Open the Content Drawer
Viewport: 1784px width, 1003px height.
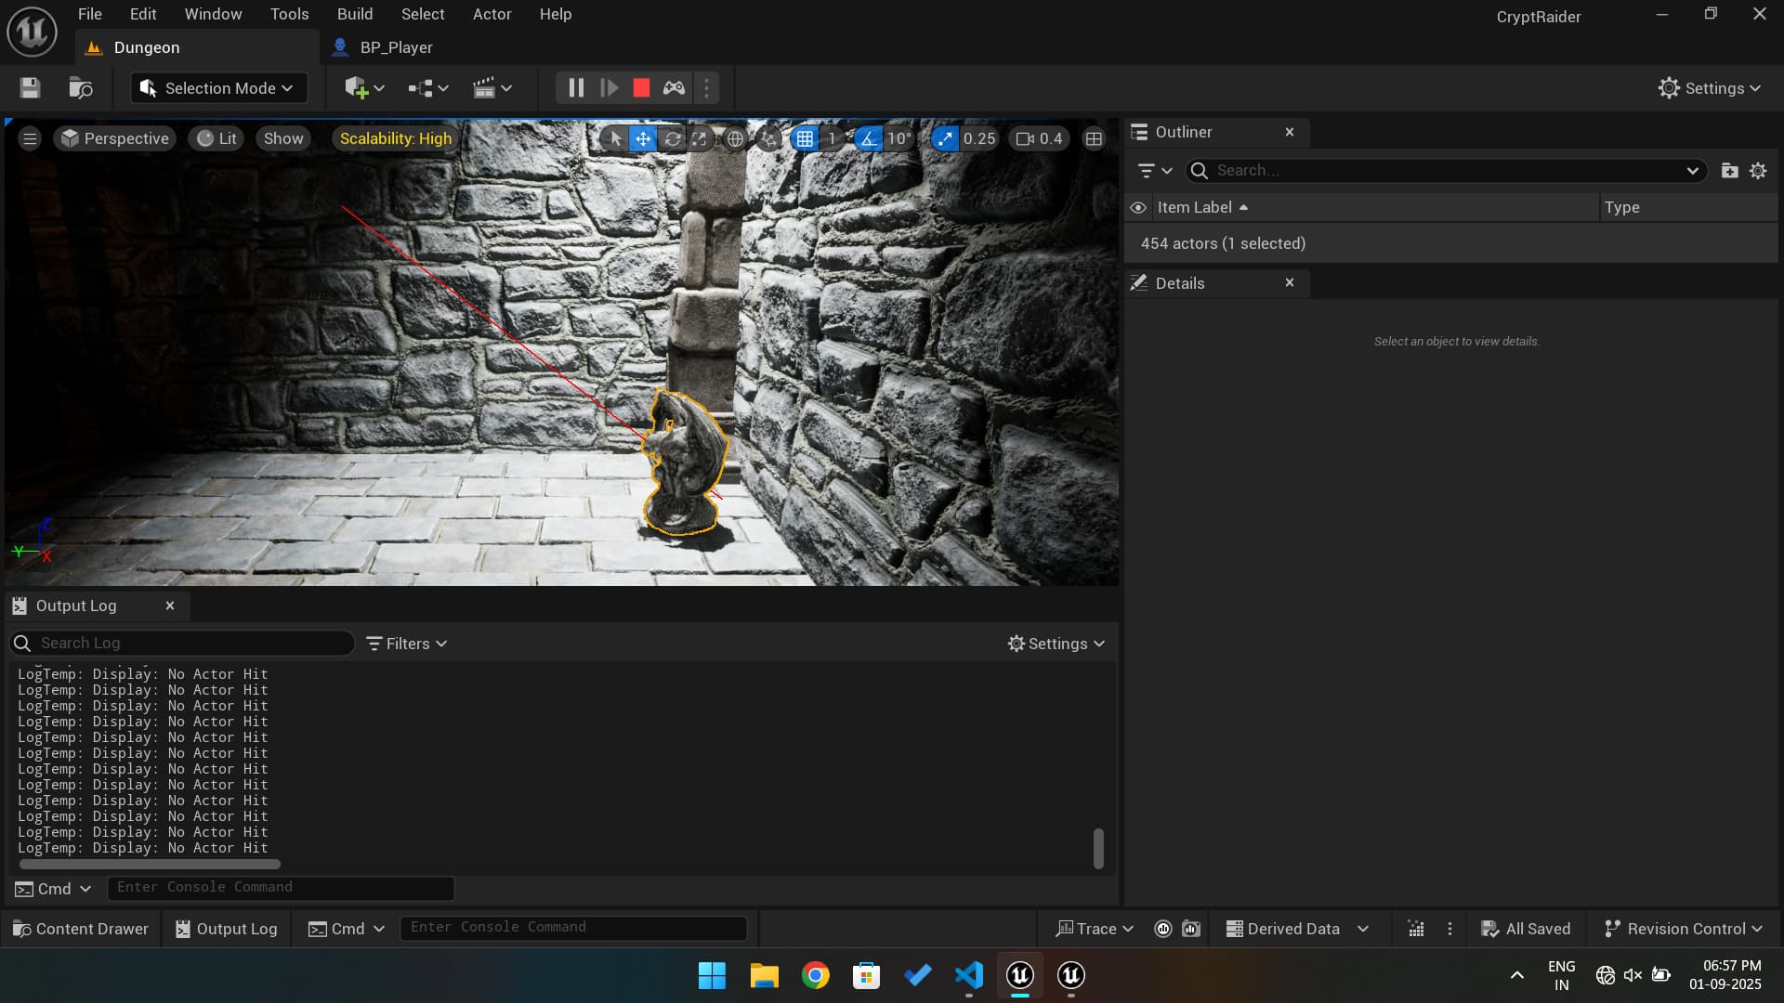pos(80,929)
